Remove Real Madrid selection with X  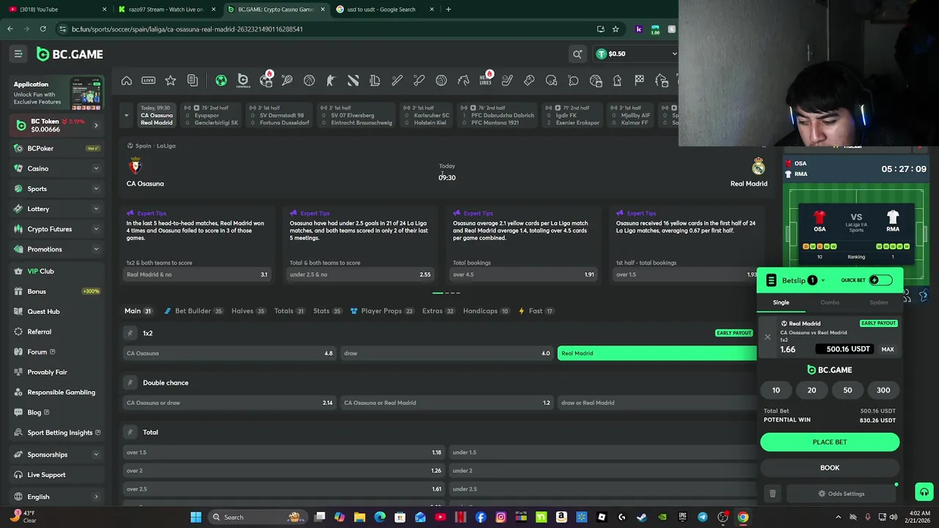click(767, 337)
